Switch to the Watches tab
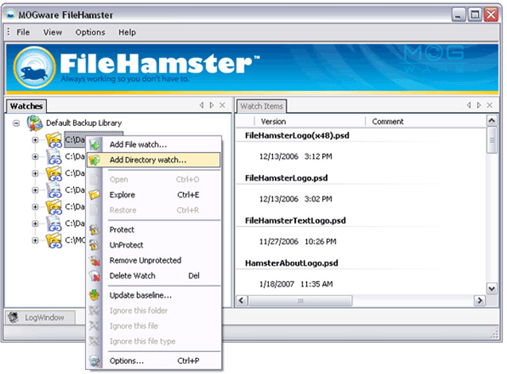507x374 pixels. coord(26,106)
